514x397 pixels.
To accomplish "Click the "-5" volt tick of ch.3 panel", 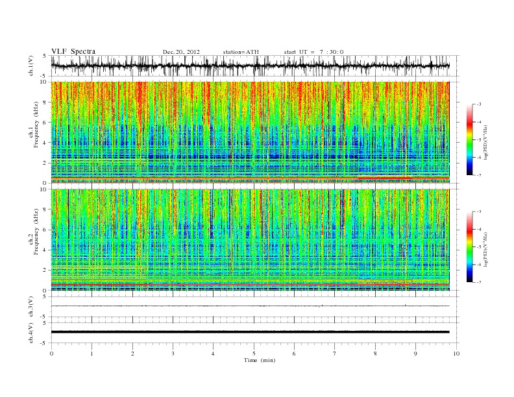I will pos(43,317).
